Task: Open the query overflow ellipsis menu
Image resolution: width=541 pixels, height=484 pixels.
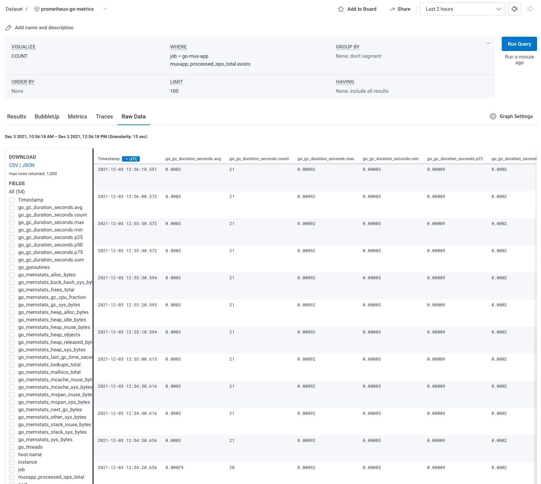Action: (x=488, y=43)
